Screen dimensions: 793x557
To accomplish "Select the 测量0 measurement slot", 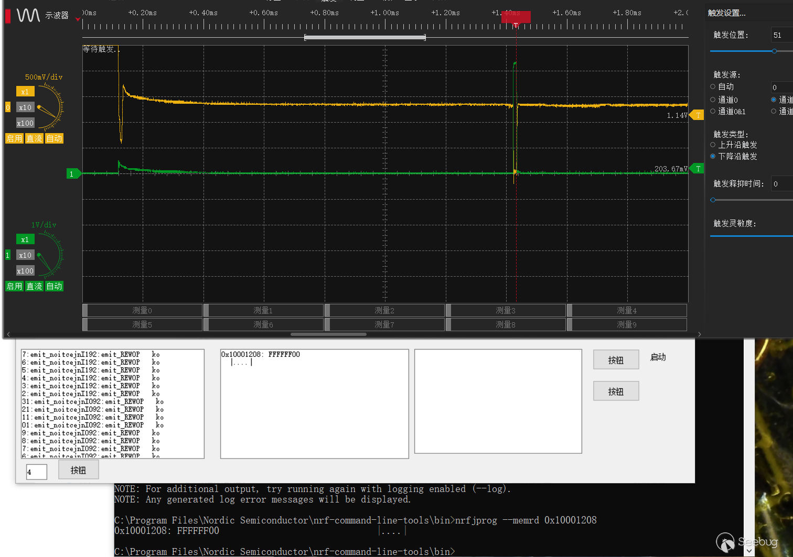I will [142, 310].
